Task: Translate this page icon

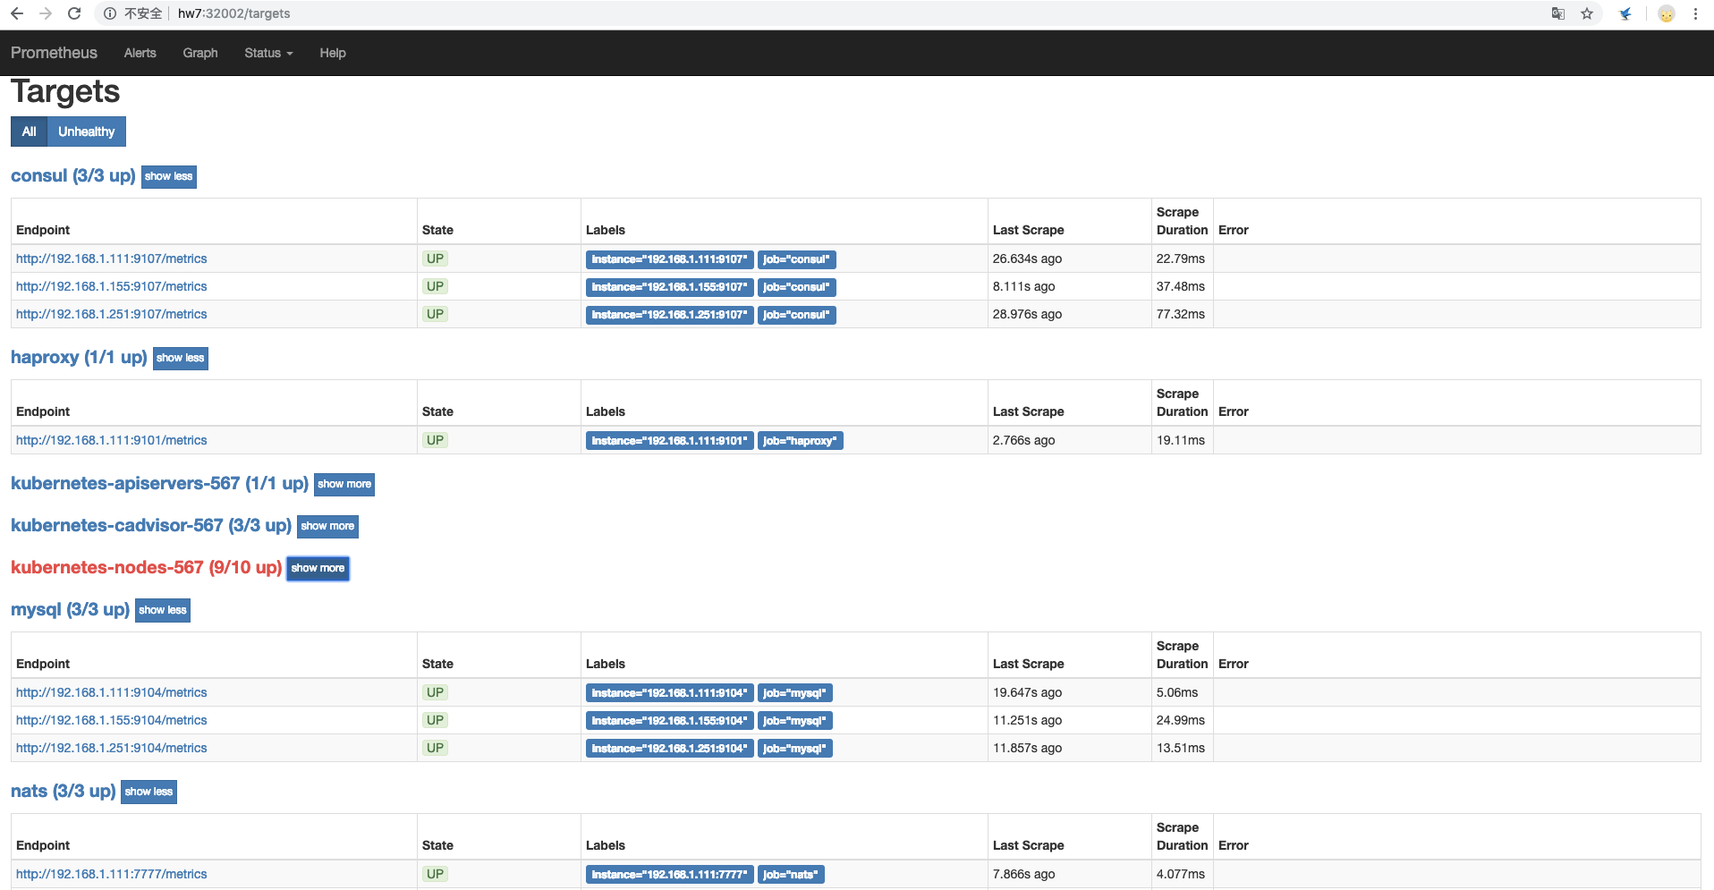Action: pyautogui.click(x=1558, y=13)
